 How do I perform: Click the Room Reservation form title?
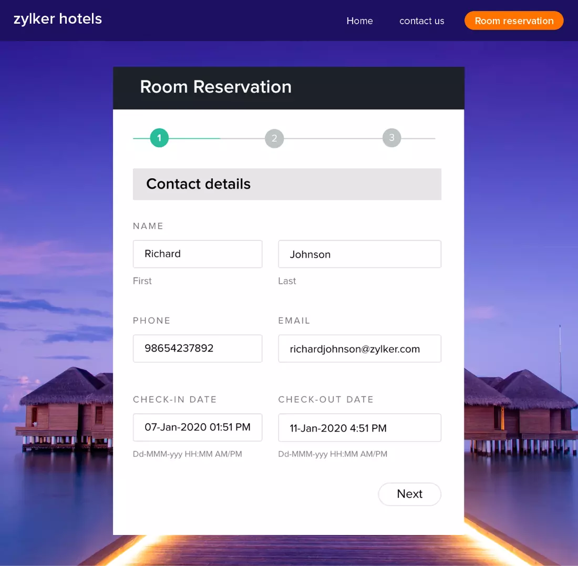click(x=215, y=87)
